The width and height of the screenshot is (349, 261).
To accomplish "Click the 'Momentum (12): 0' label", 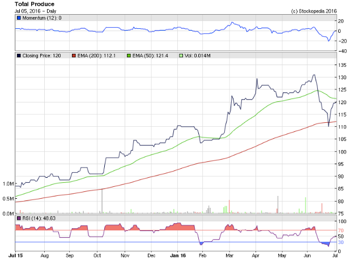I will click(42, 18).
